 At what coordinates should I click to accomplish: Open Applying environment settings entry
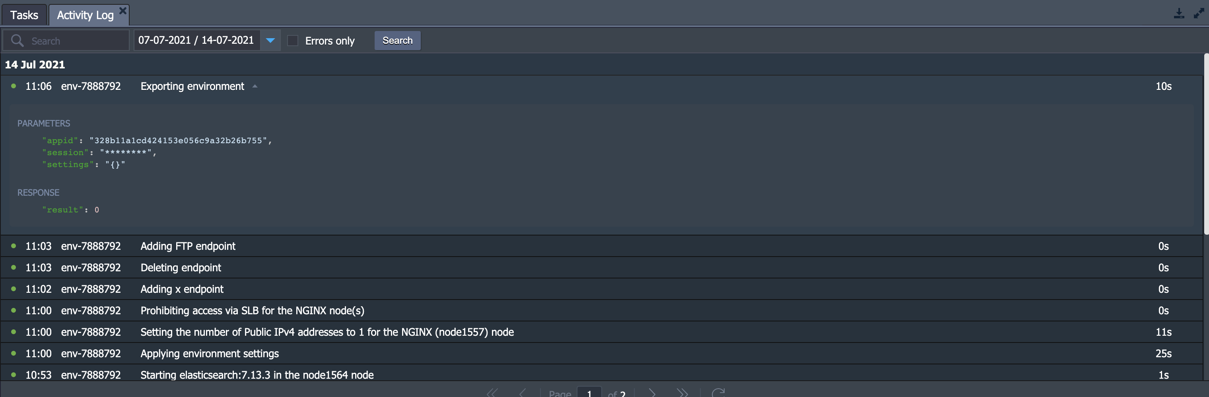(x=601, y=354)
